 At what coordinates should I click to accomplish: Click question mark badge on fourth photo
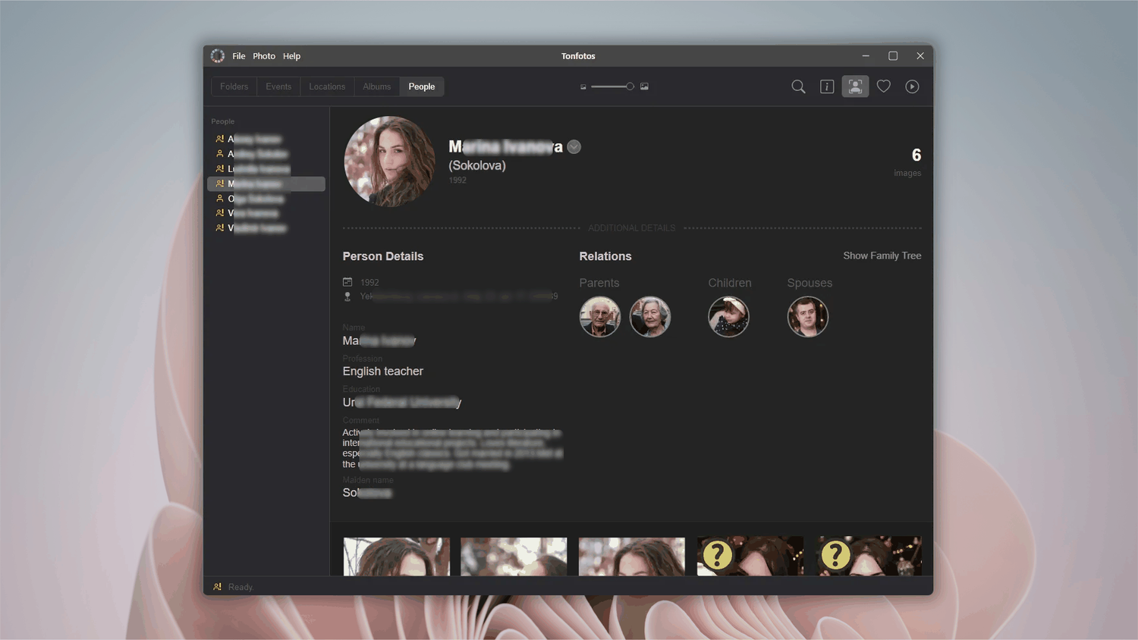717,555
